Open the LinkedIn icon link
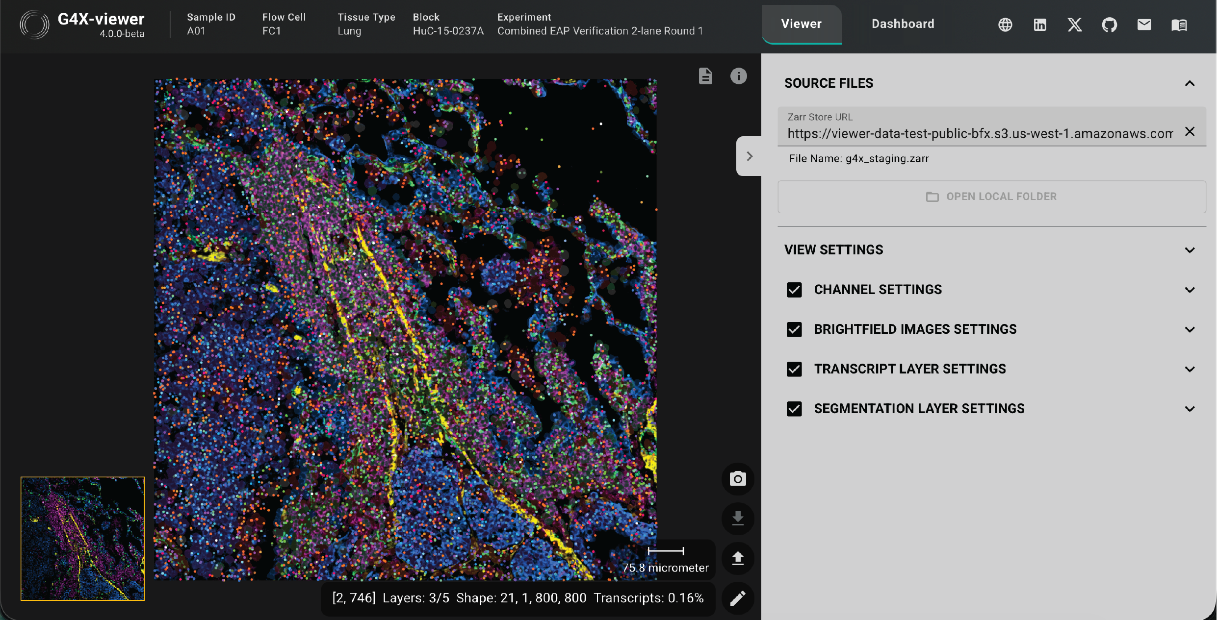This screenshot has height=620, width=1217. 1040,25
